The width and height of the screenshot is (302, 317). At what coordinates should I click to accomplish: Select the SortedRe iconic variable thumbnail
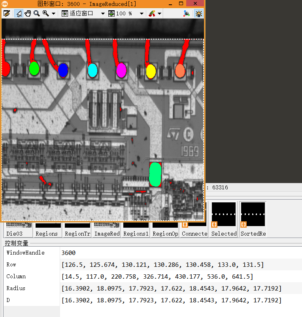253,214
